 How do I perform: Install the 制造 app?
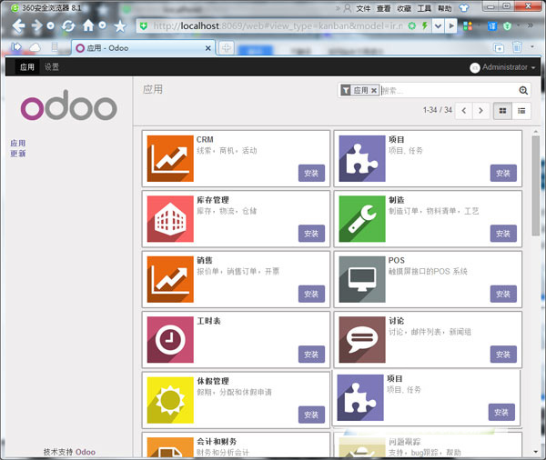pyautogui.click(x=503, y=234)
